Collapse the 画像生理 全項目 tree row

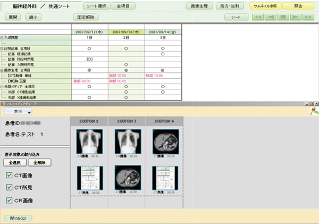click(2, 70)
